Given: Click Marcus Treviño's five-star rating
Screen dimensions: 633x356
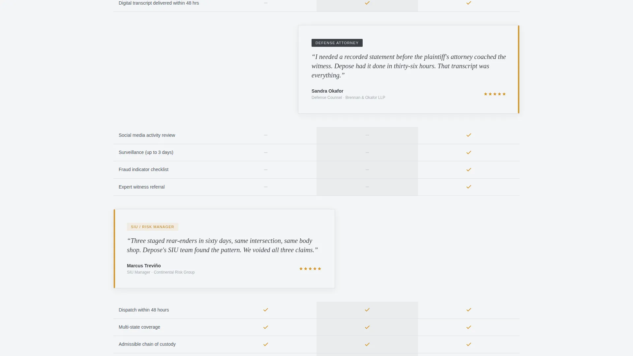Looking at the screenshot, I should point(310,269).
